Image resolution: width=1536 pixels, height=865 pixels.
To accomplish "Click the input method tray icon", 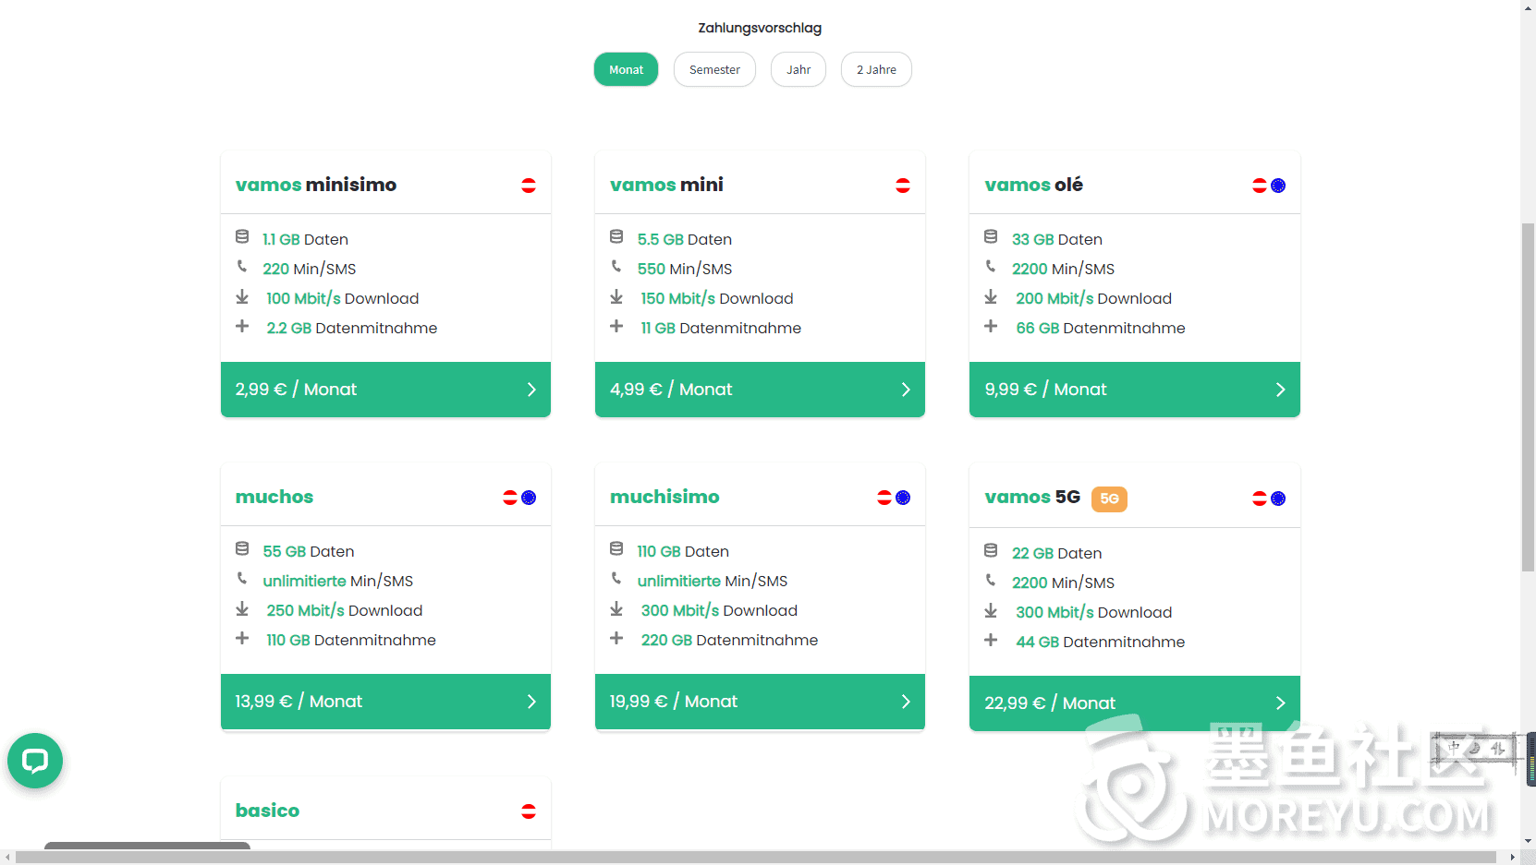I will 1475,749.
